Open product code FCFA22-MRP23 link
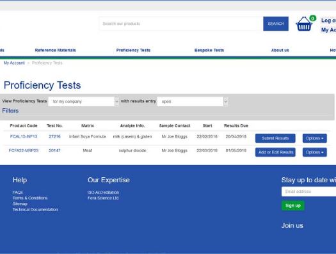Image resolution: width=336 pixels, height=254 pixels. 24,150
